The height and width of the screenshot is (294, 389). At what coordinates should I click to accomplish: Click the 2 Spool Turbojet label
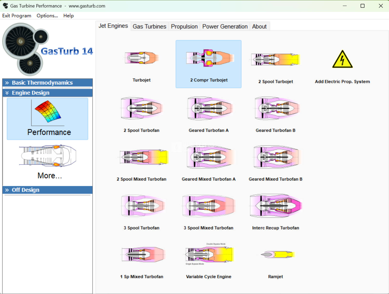pos(276,81)
